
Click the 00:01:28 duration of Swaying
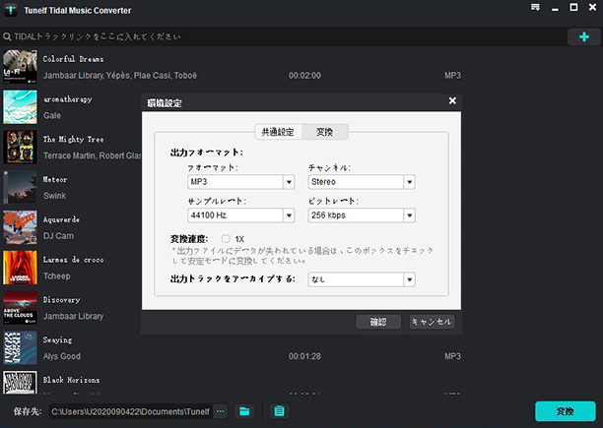[304, 356]
